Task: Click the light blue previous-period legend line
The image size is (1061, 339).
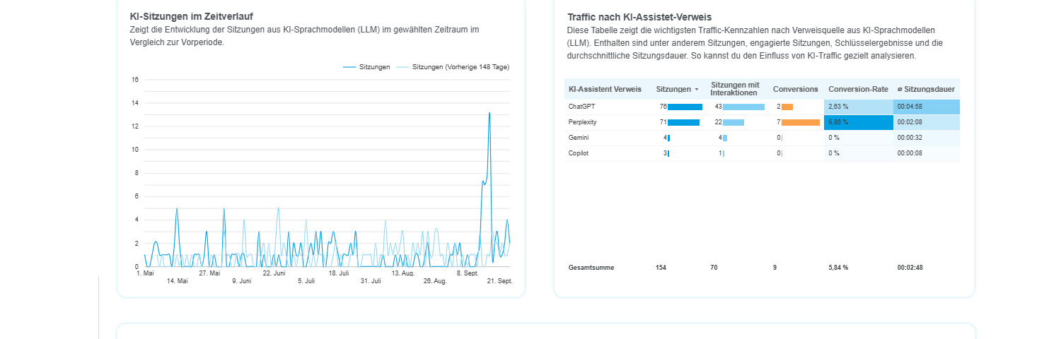Action: pos(402,67)
